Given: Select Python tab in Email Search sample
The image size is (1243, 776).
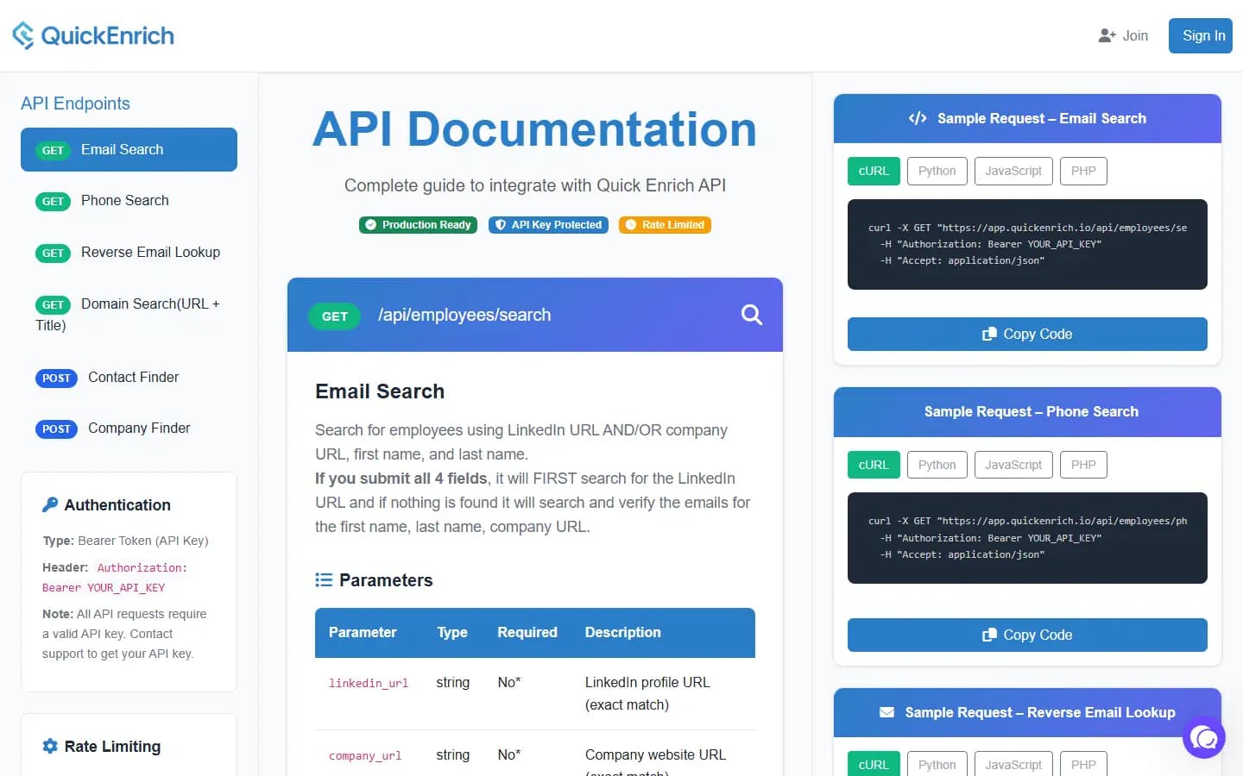Looking at the screenshot, I should 937,171.
